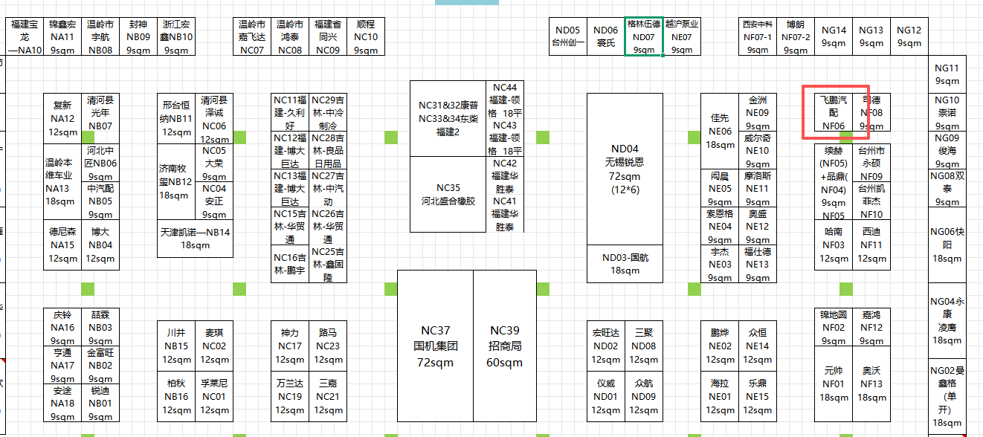Viewport: 983px width, 437px height.
Task: Select the ND03-国航 18sqm booth
Action: coord(625,265)
